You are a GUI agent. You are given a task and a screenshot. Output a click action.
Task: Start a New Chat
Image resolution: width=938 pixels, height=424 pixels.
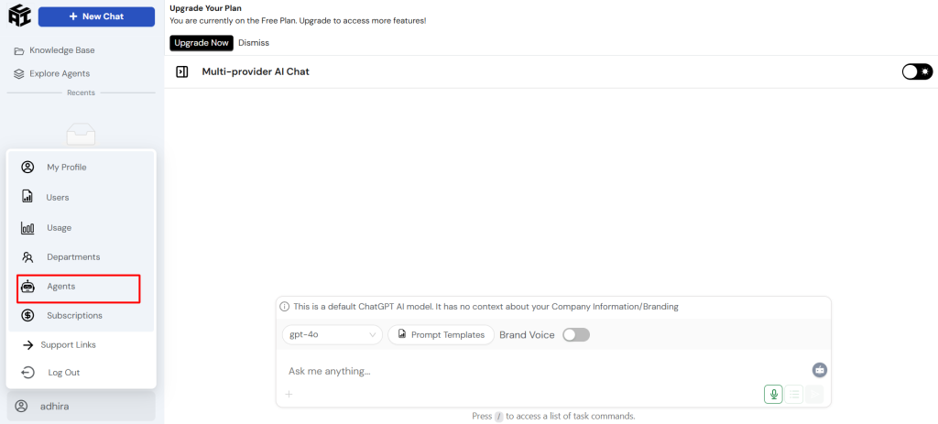pyautogui.click(x=96, y=16)
